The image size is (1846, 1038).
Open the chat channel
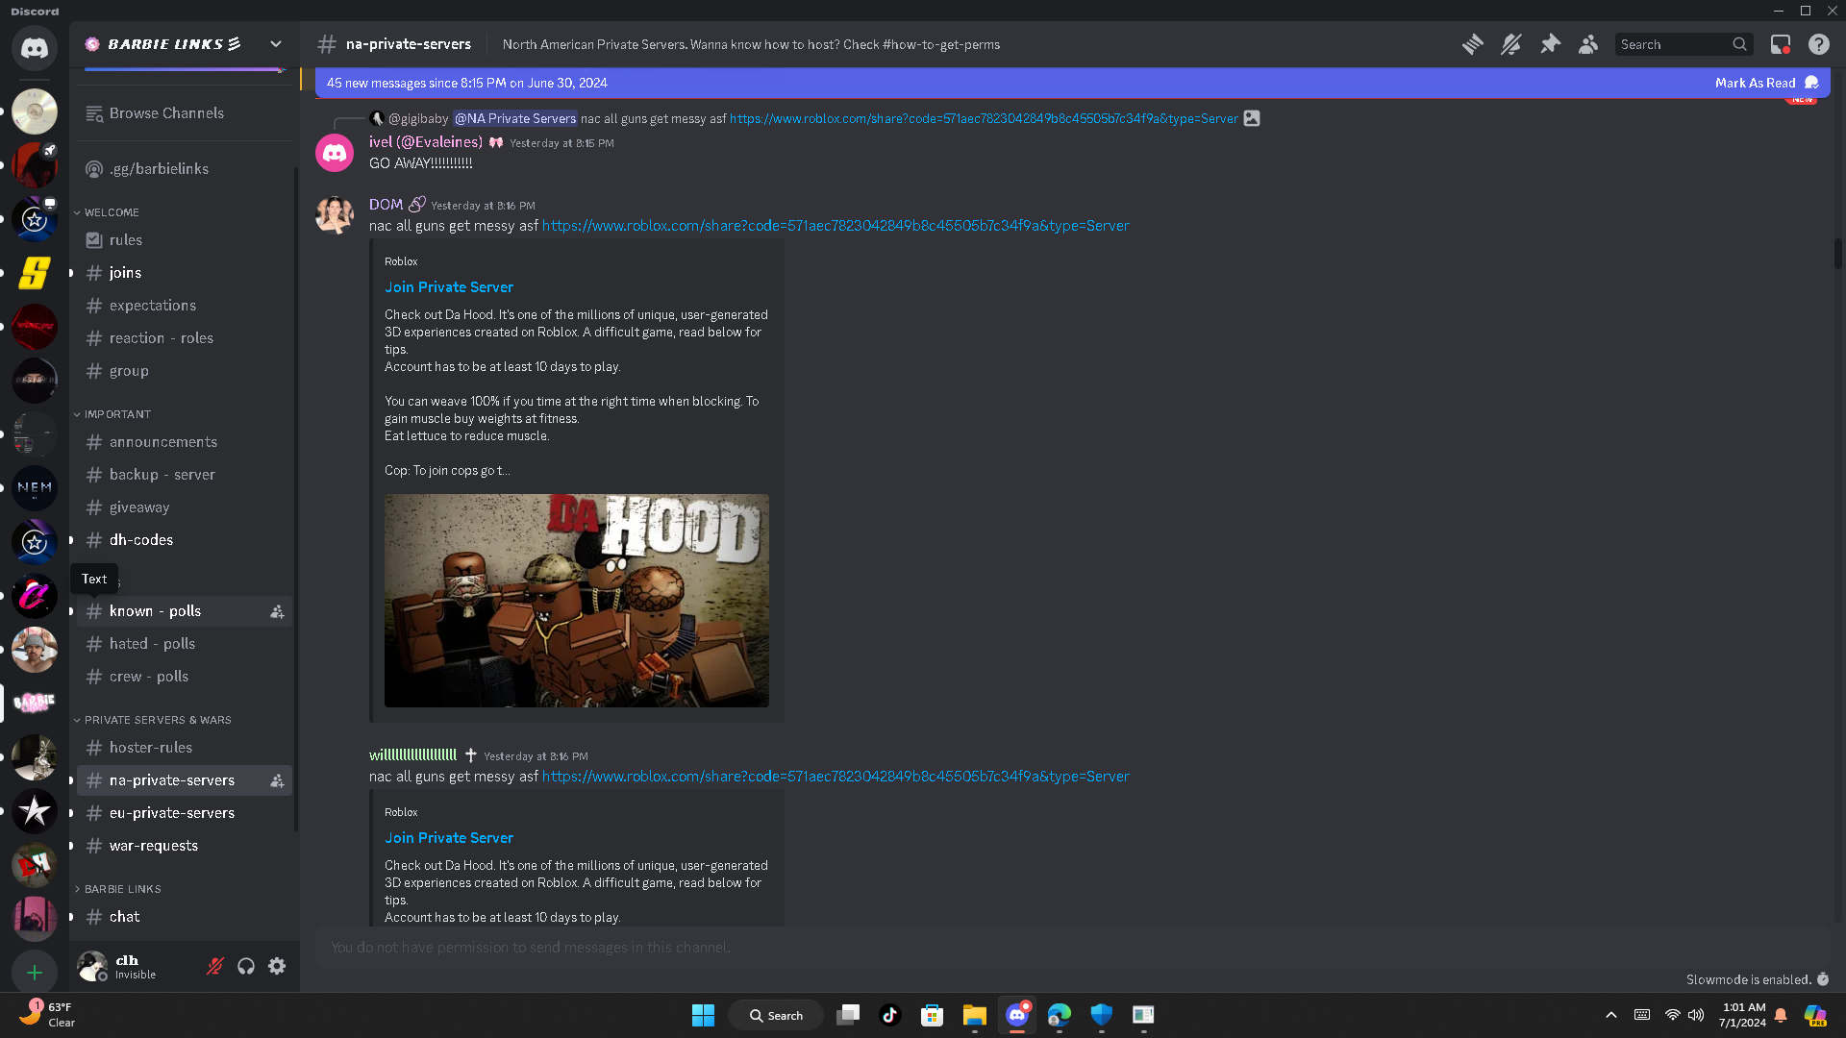(184, 917)
